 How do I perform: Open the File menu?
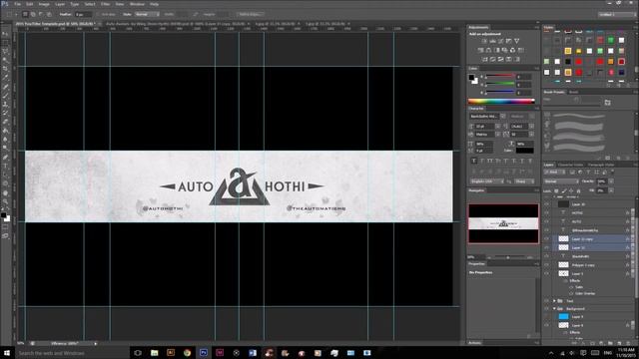[x=18, y=4]
